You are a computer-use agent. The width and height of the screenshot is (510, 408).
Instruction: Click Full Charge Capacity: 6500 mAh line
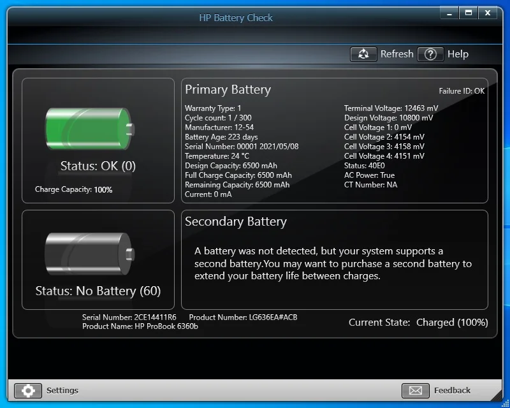pyautogui.click(x=238, y=175)
